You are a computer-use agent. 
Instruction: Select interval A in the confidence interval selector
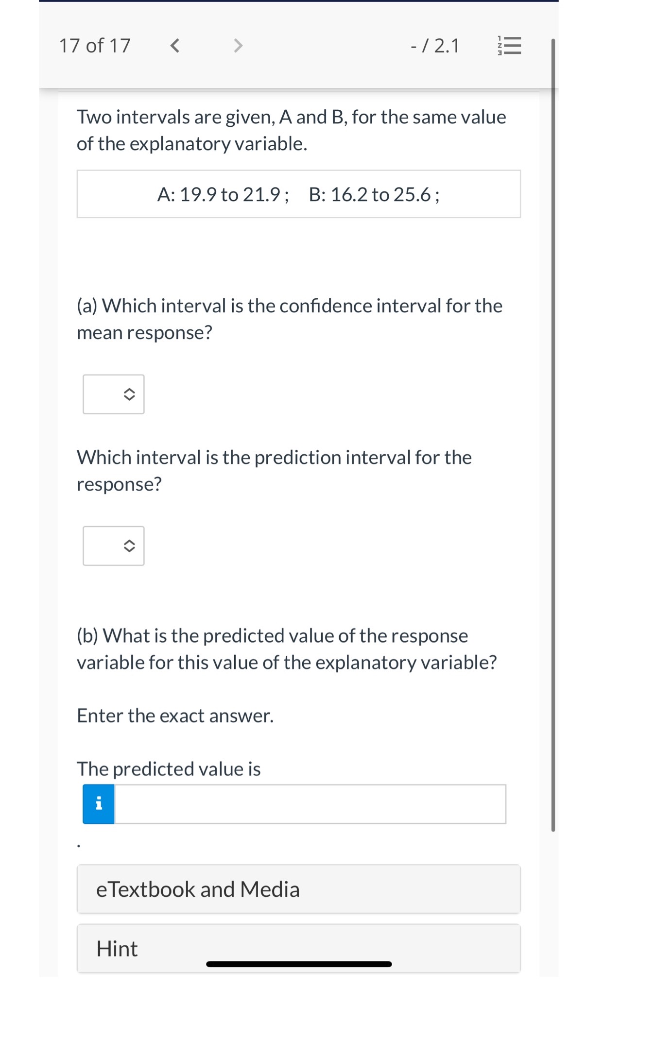coord(114,394)
